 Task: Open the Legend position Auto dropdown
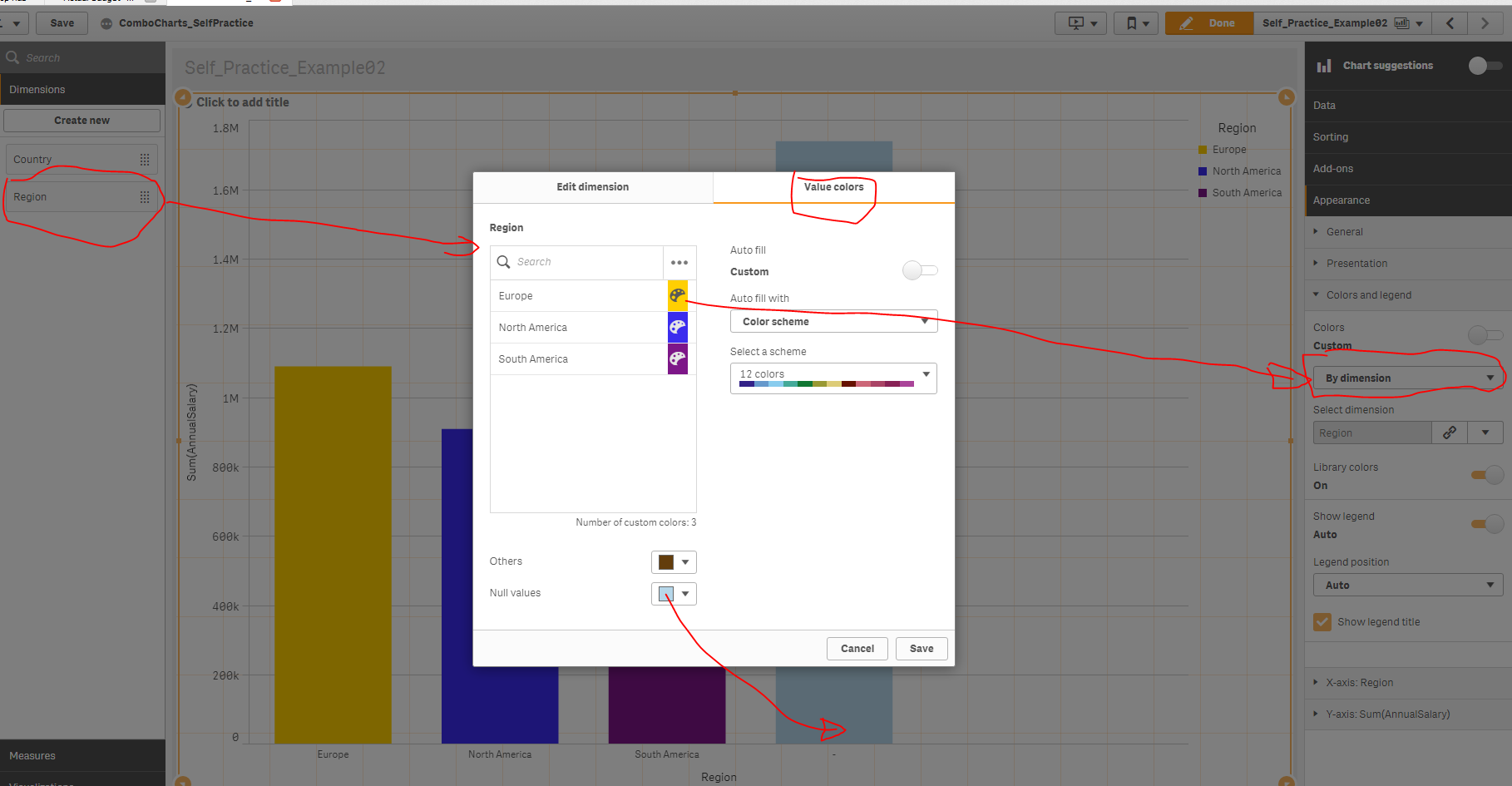point(1407,585)
